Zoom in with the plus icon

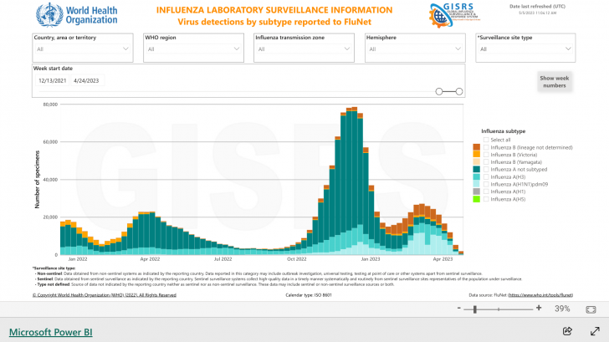pos(538,309)
